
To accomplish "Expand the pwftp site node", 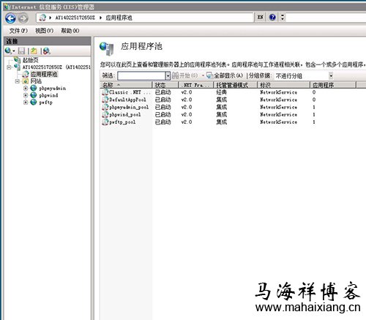I will point(26,103).
